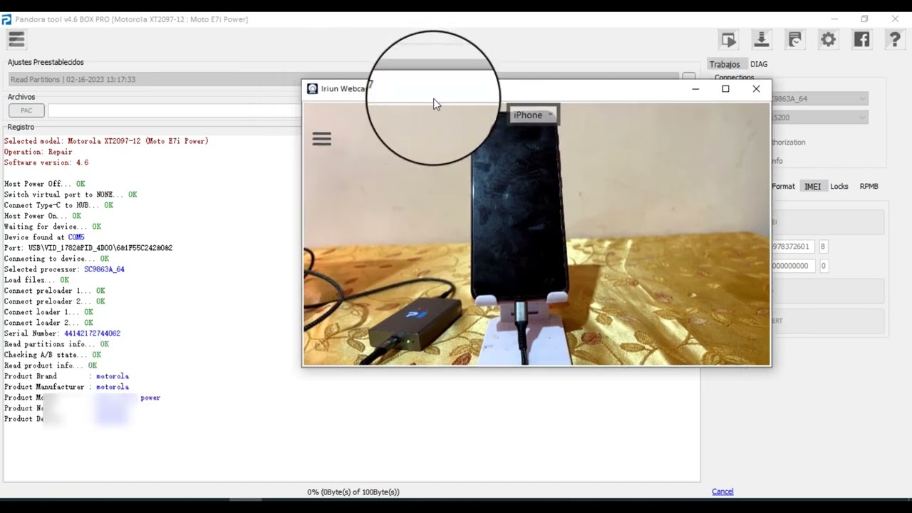Click the 'Ajustes Preestablecidos' label
This screenshot has height=513, width=912.
[46, 63]
